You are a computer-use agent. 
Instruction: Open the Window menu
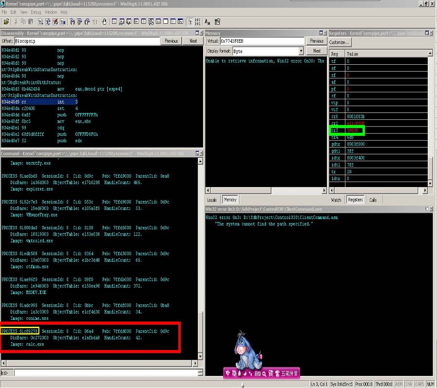tap(51, 12)
